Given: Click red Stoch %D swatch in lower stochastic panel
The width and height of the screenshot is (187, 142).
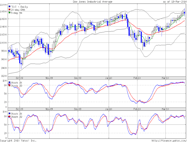Looking at the screenshot, I should tap(10, 116).
